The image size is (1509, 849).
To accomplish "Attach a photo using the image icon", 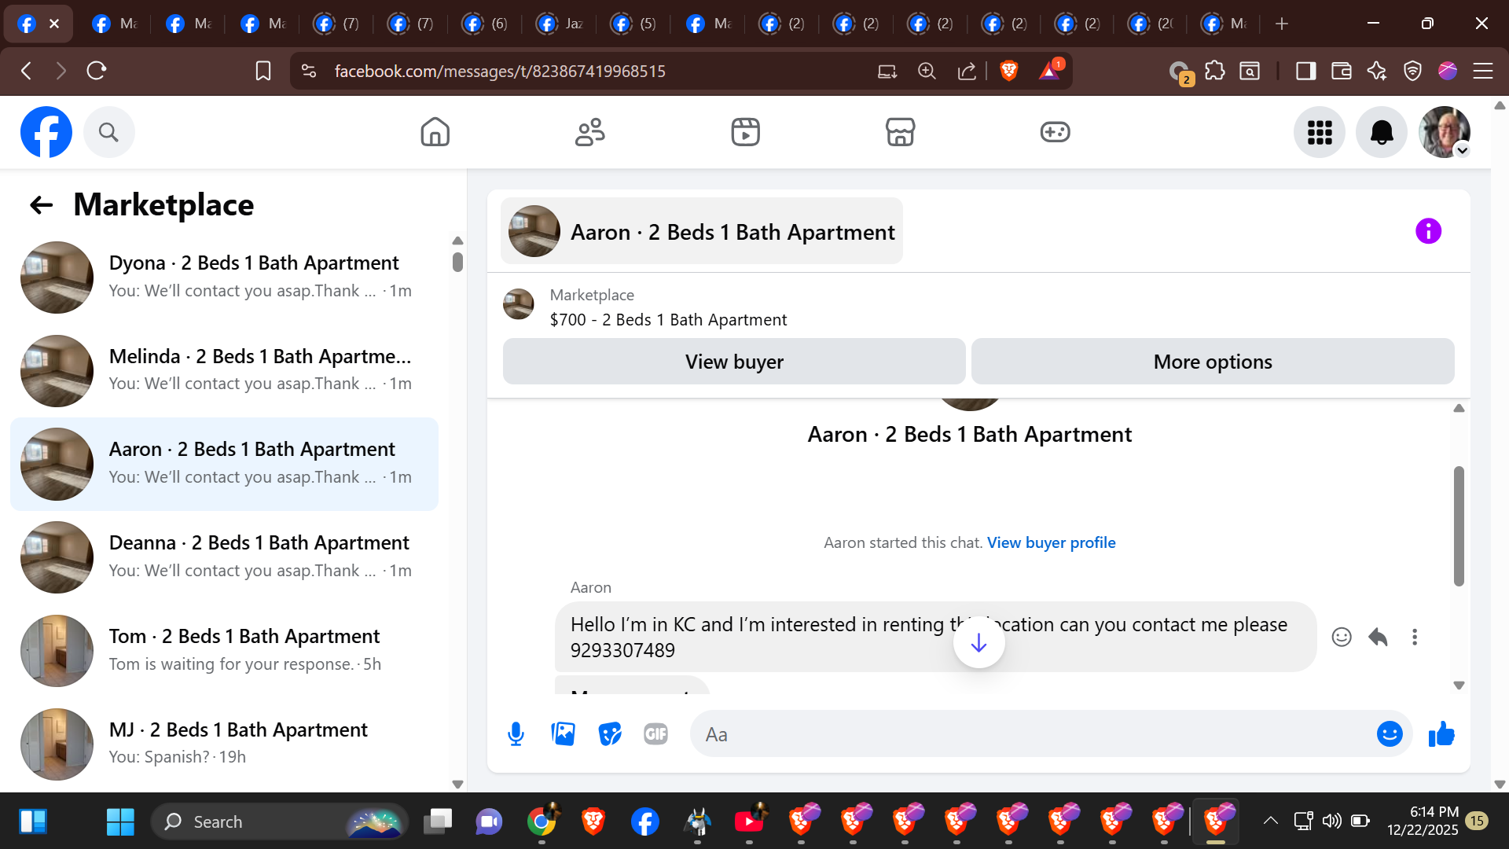I will (563, 734).
